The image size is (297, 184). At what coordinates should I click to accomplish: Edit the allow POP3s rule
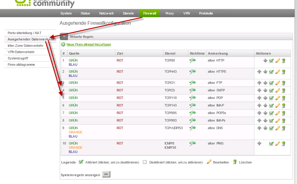[x=277, y=113]
